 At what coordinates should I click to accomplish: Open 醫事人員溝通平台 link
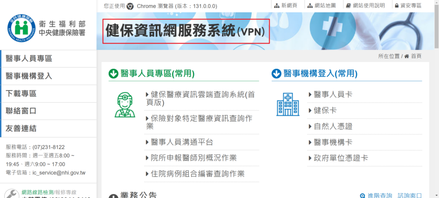click(180, 142)
